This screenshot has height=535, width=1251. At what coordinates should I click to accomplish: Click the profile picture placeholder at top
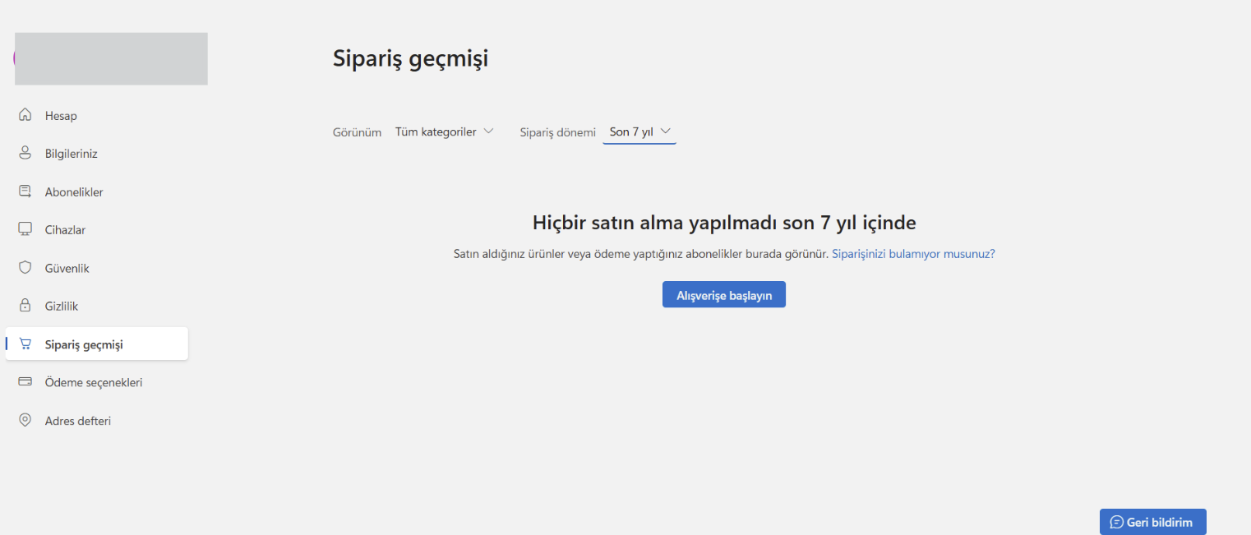[110, 58]
